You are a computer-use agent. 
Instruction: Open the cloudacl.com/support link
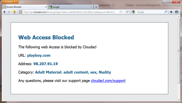tap(108, 81)
